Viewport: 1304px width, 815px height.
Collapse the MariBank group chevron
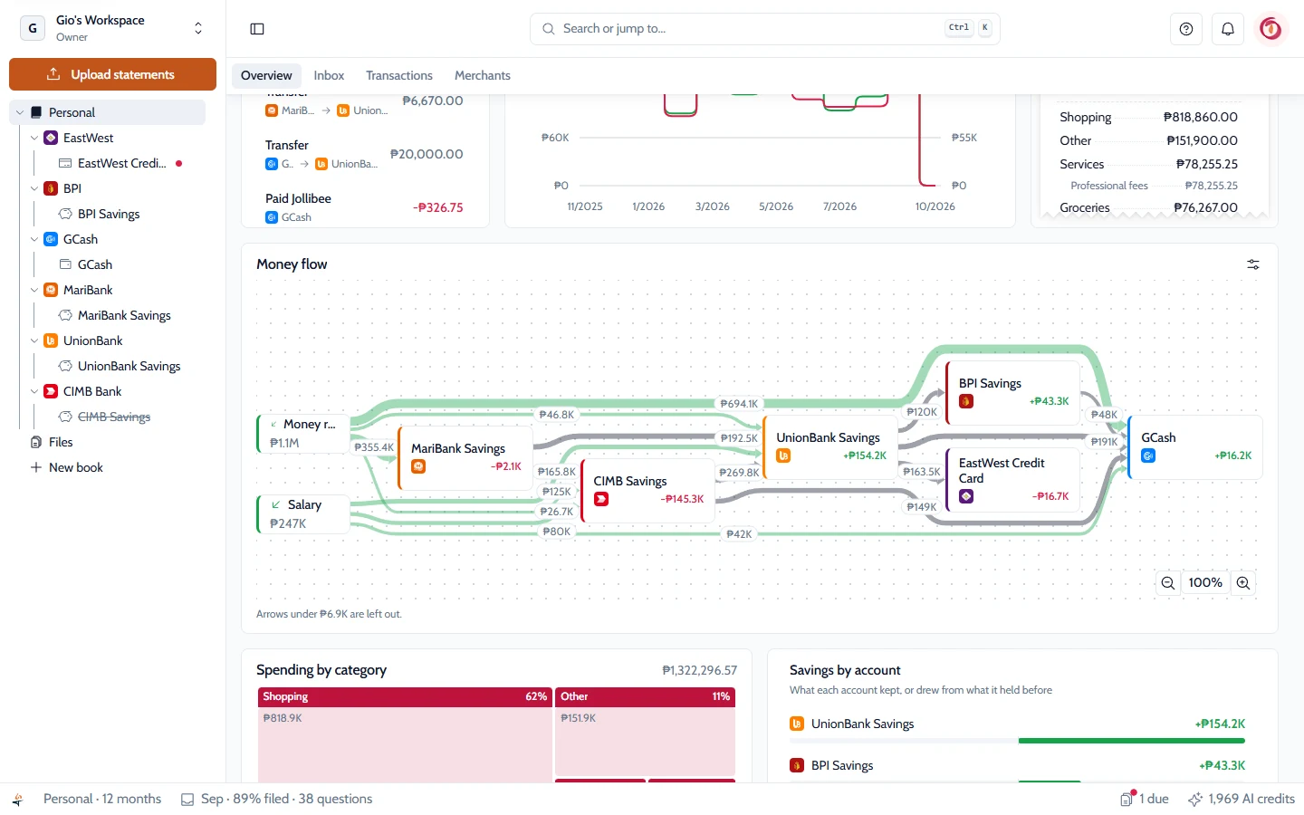pos(34,290)
